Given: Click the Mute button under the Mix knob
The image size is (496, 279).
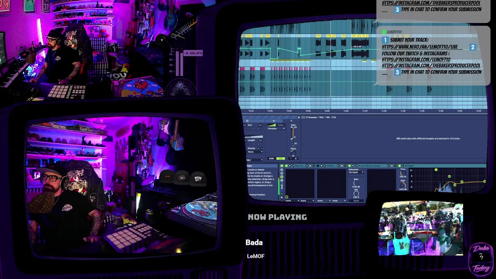Looking at the screenshot, I should point(356,201).
